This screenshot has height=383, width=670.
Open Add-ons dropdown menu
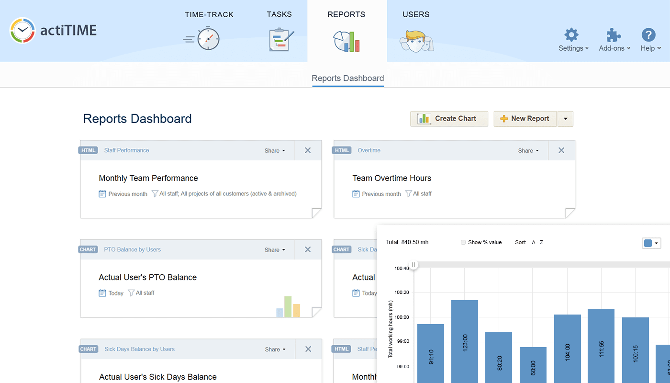pos(614,48)
